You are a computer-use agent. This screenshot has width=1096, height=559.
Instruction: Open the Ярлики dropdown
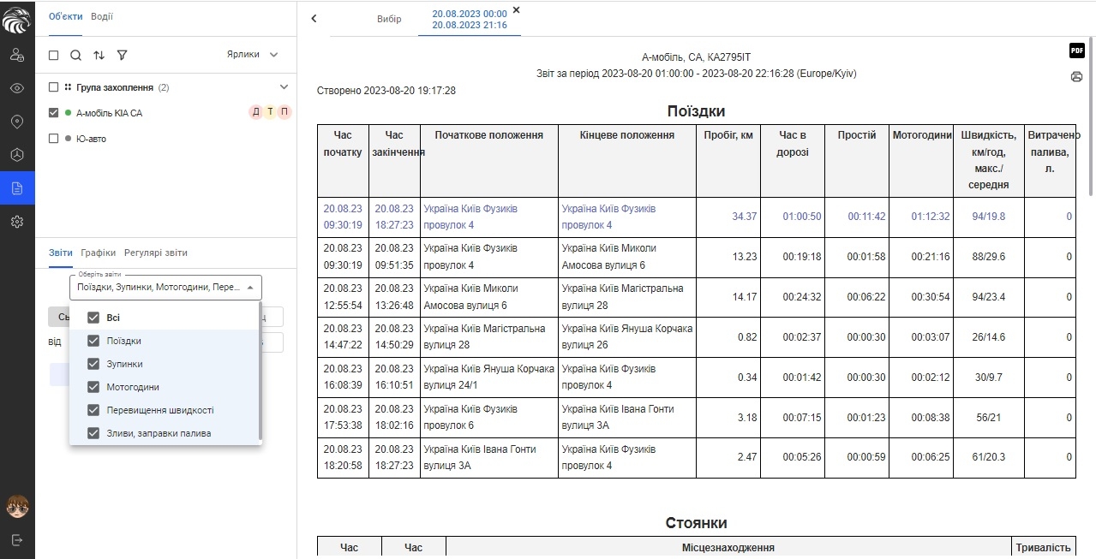pos(253,55)
